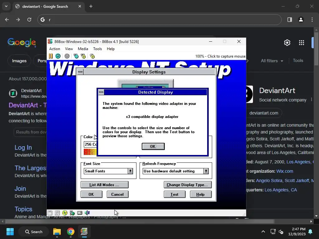Open more options for DeviantArt knowledge panel
Image resolution: width=319 pixels, height=239 pixels.
pyautogui.click(x=312, y=100)
